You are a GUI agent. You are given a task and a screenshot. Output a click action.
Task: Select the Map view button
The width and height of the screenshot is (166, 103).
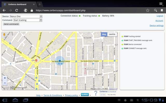[104, 34]
